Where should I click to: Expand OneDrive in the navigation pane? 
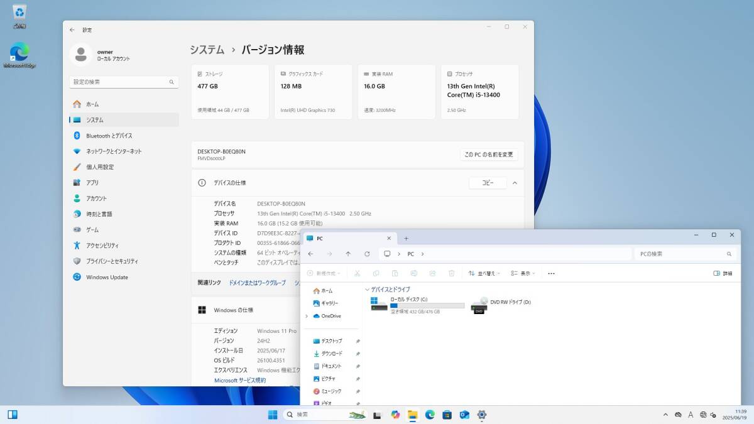pyautogui.click(x=307, y=316)
